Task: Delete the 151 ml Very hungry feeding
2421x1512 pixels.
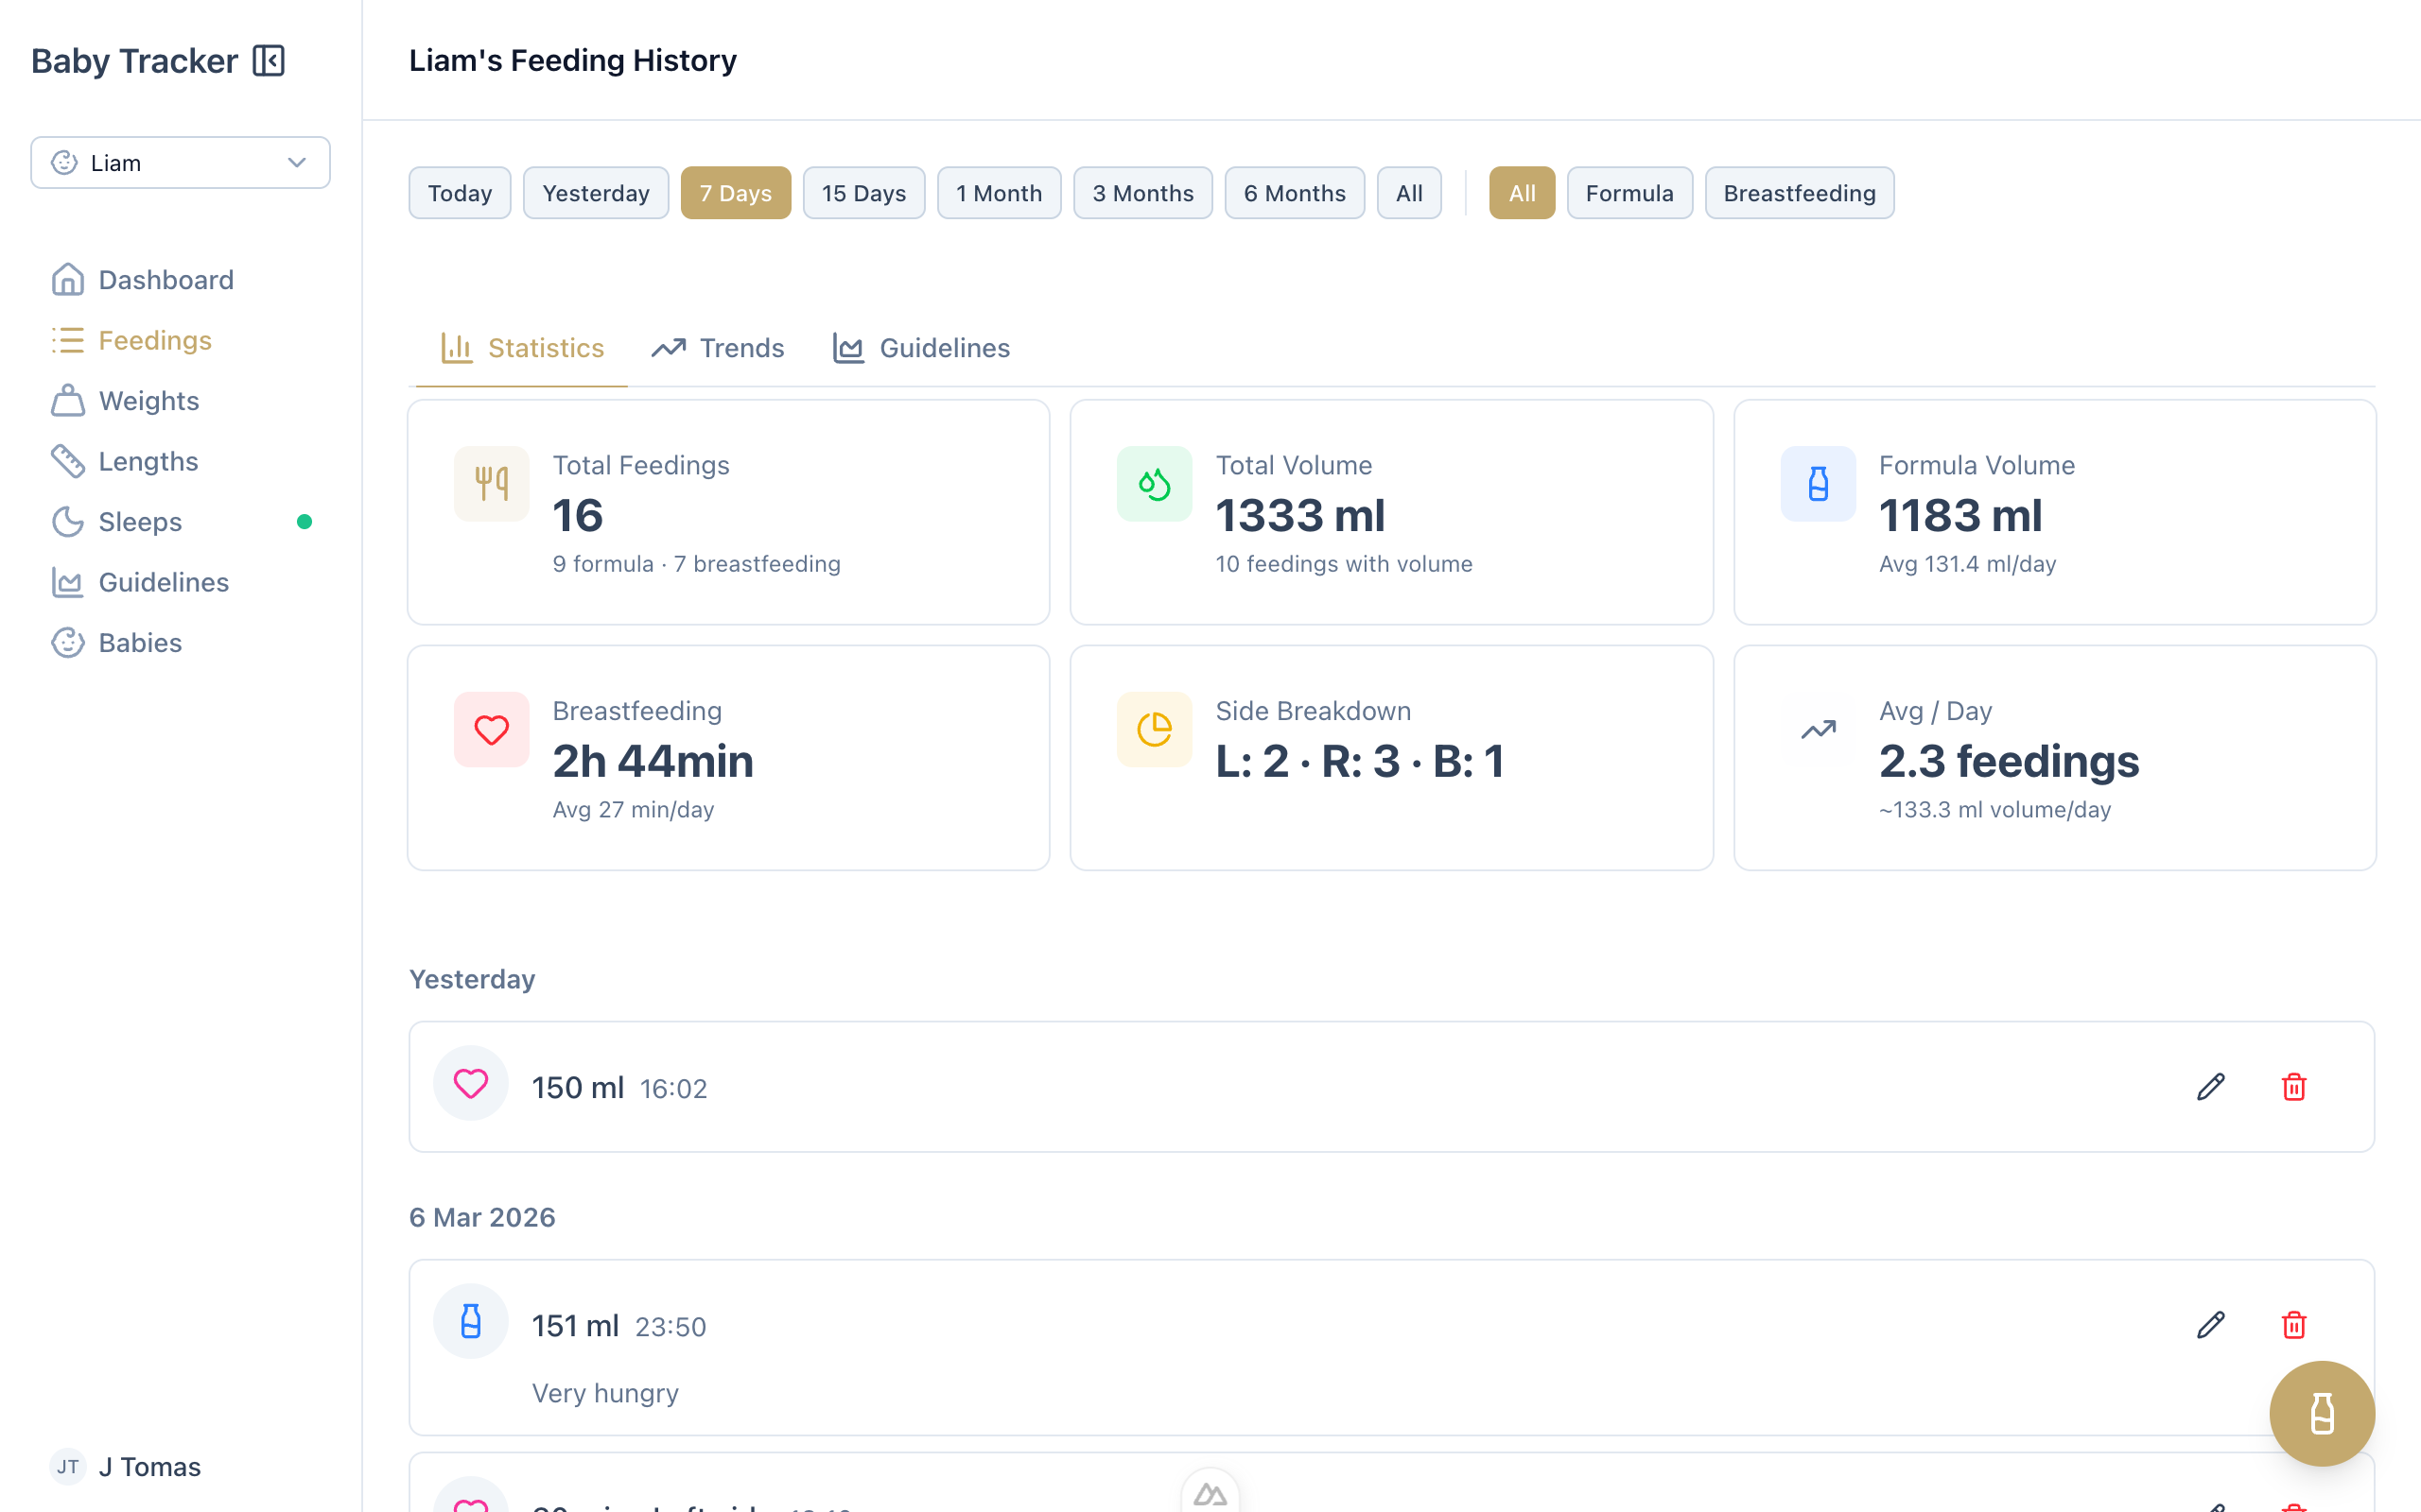Action: click(x=2293, y=1325)
